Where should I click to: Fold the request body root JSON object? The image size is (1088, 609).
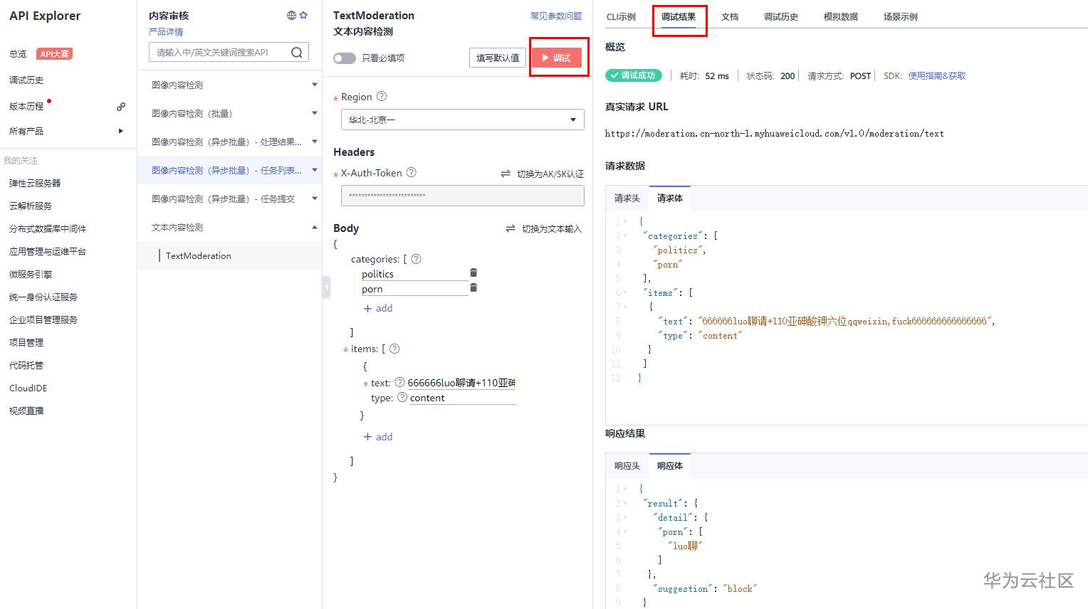(625, 221)
